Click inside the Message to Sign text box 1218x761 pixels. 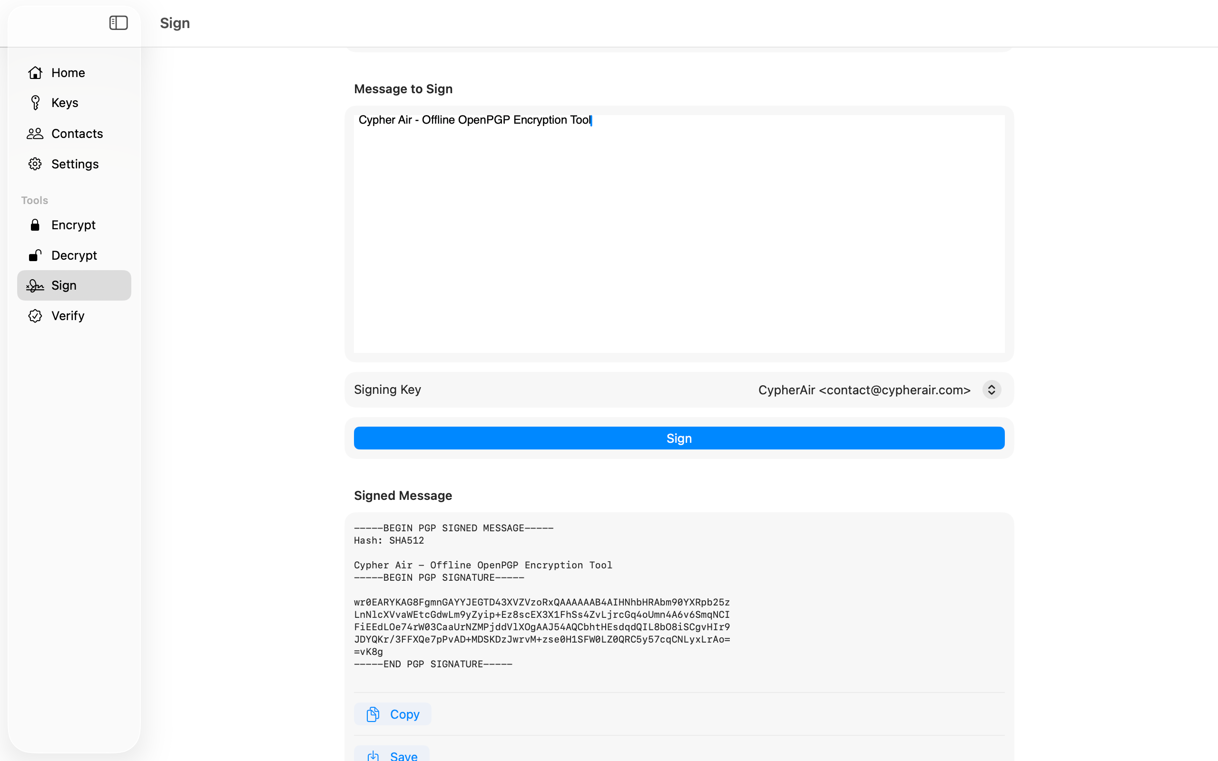tap(679, 234)
